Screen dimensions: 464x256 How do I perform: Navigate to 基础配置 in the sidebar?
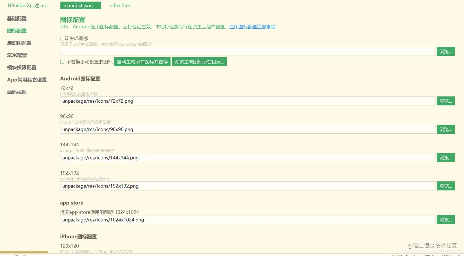click(x=17, y=18)
